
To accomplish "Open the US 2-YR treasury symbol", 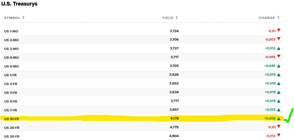I will coord(11,84).
